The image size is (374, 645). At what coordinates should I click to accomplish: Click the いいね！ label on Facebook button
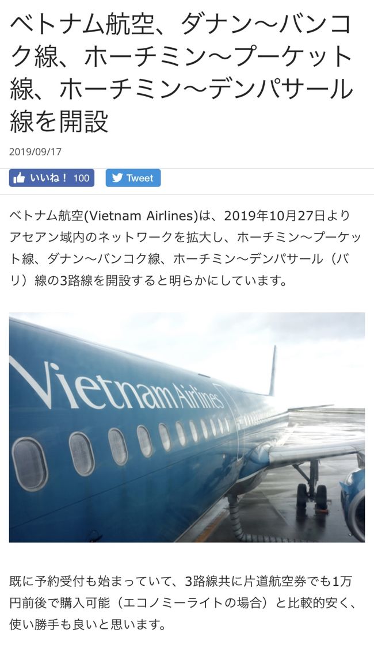click(48, 178)
